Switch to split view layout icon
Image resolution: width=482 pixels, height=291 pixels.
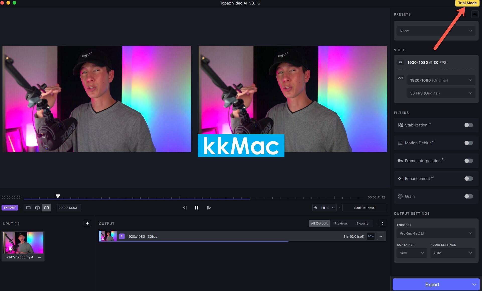click(37, 208)
